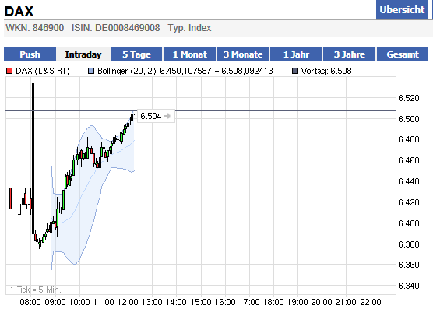Click the 22:00 time axis label
The width and height of the screenshot is (433, 309).
[371, 302]
